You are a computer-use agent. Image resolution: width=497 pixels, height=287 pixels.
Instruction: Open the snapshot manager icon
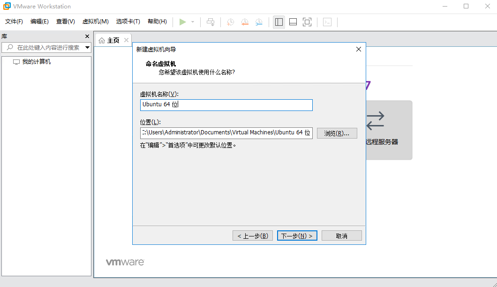(x=259, y=22)
